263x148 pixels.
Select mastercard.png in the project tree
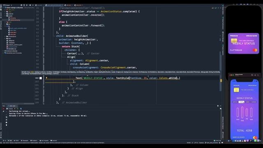pos(15,20)
